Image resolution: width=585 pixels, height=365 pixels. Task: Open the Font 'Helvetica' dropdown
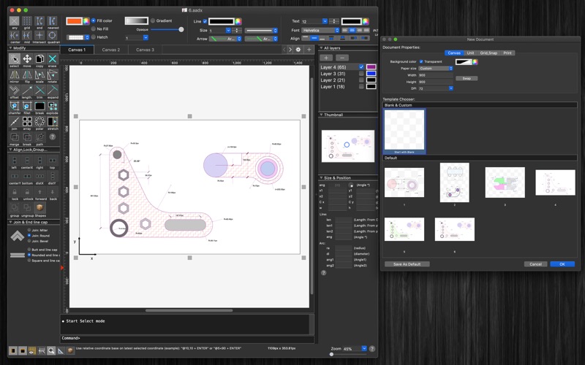(320, 30)
